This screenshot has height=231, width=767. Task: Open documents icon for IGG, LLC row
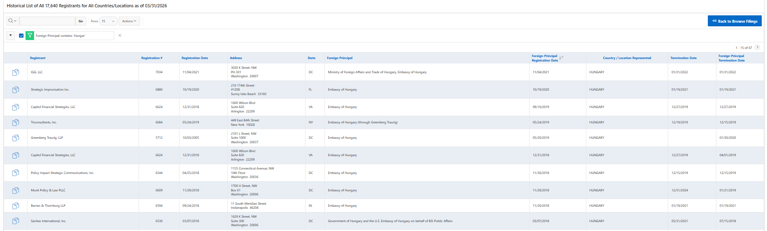click(15, 72)
